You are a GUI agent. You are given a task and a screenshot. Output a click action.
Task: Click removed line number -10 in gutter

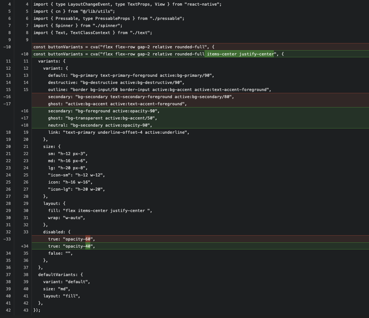(7, 47)
